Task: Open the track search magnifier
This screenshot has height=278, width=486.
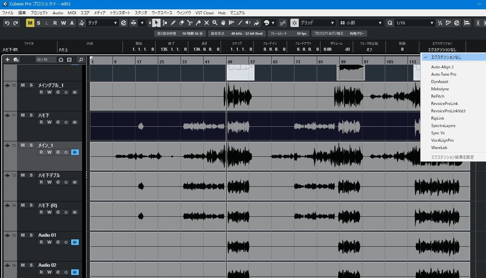Action: (x=81, y=60)
